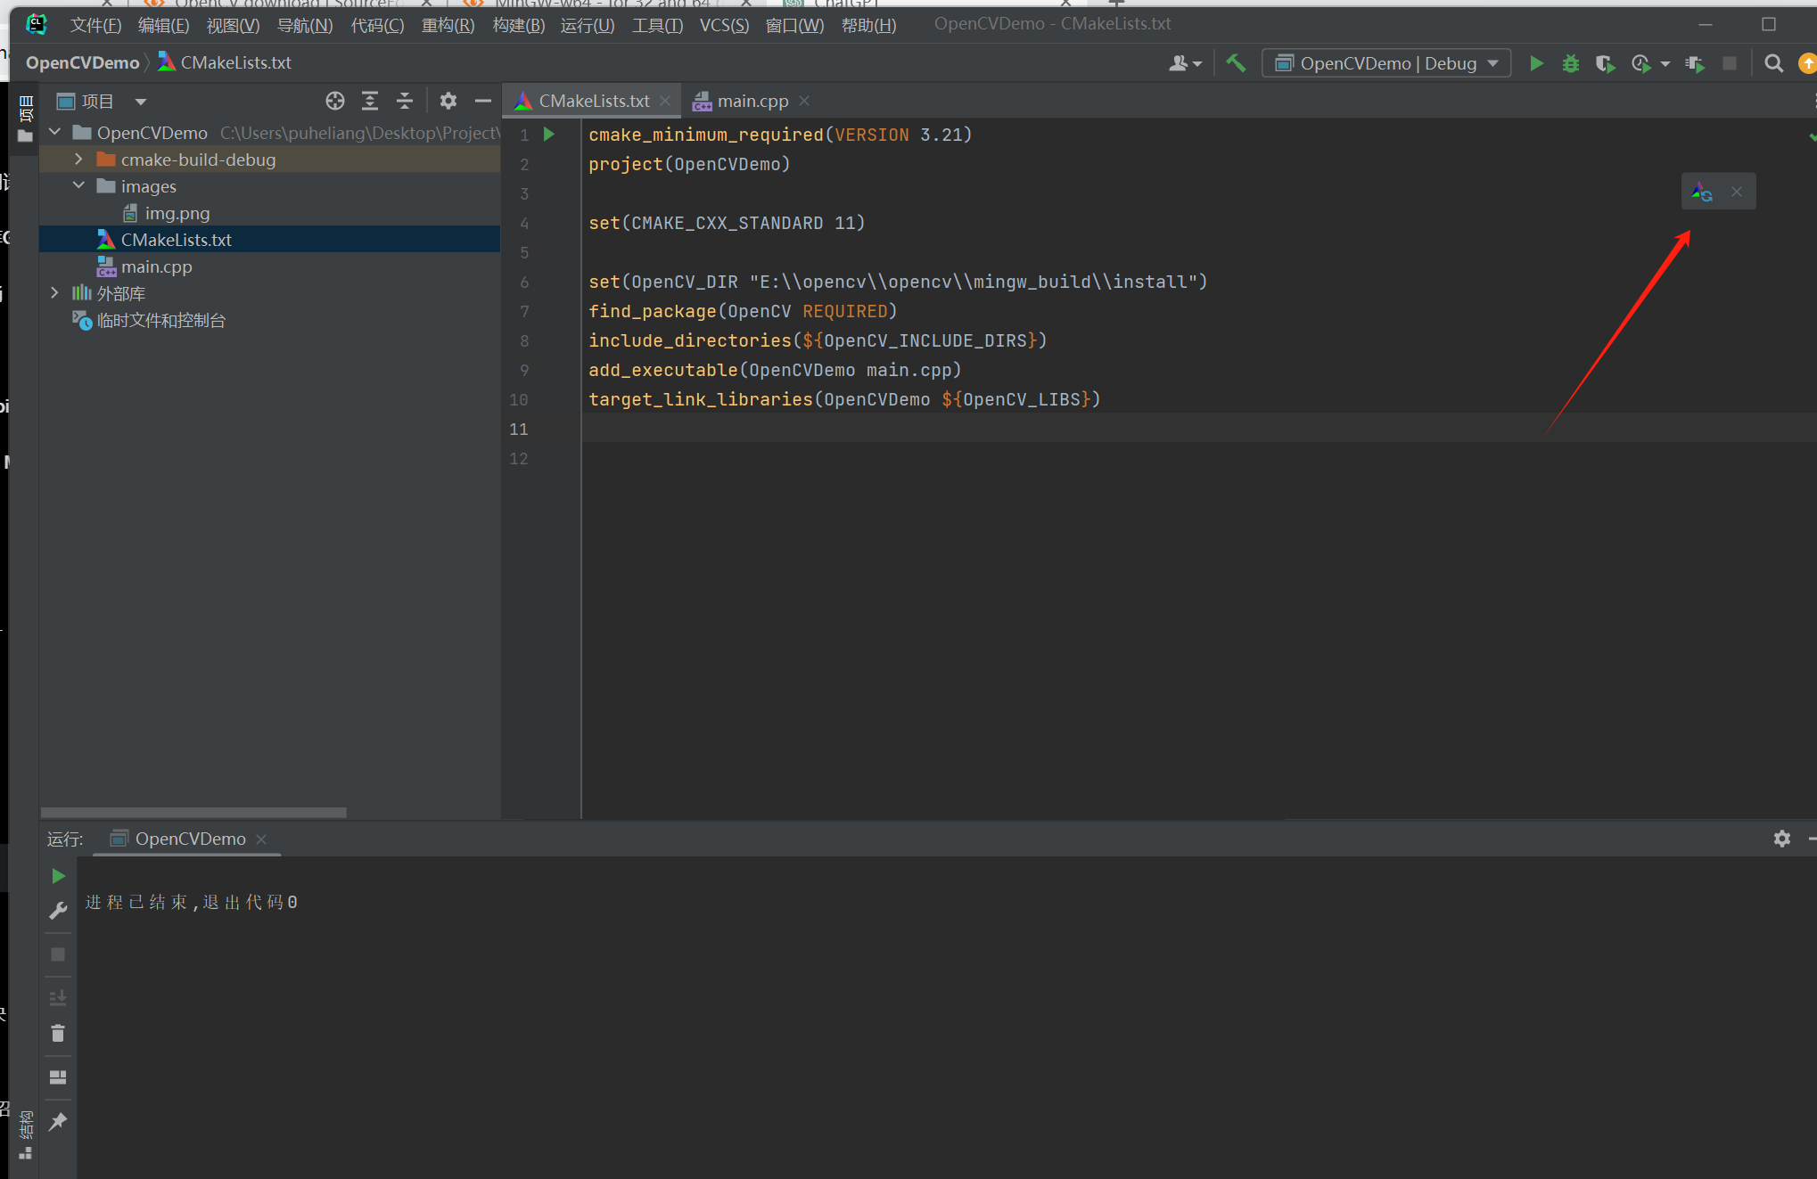
Task: Expand the 外部库 node
Action: pyautogui.click(x=55, y=292)
